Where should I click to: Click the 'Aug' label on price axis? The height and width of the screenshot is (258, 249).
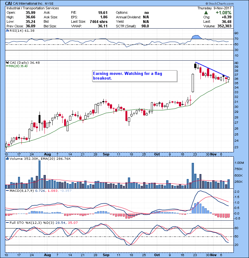(47, 154)
